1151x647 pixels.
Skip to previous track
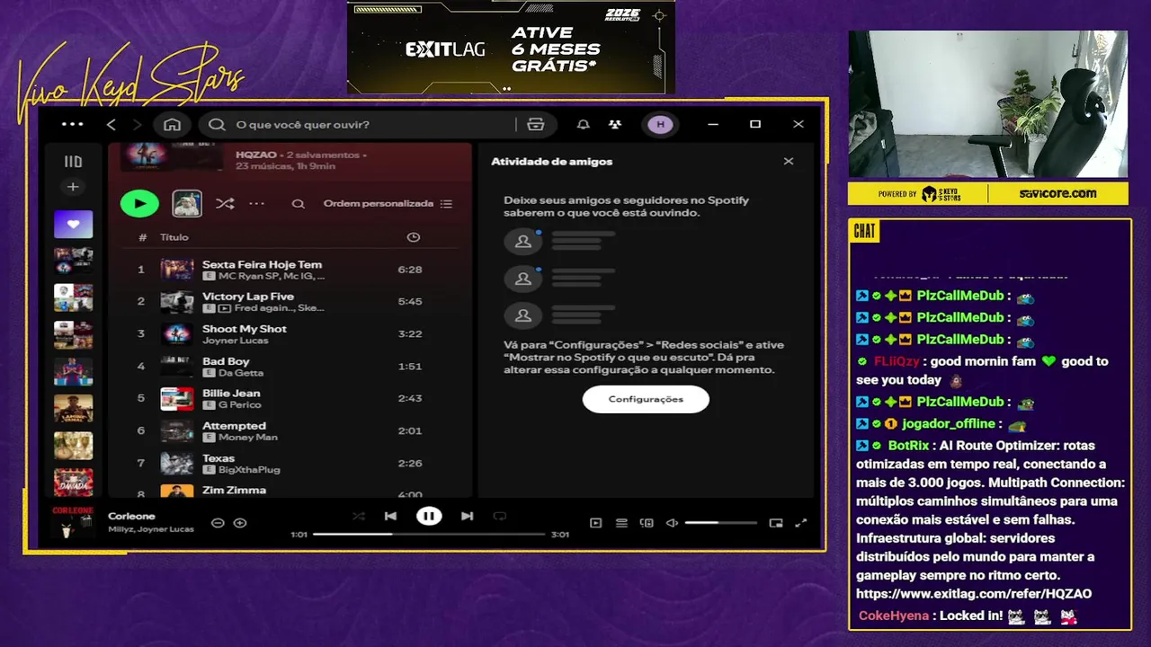pyautogui.click(x=390, y=516)
